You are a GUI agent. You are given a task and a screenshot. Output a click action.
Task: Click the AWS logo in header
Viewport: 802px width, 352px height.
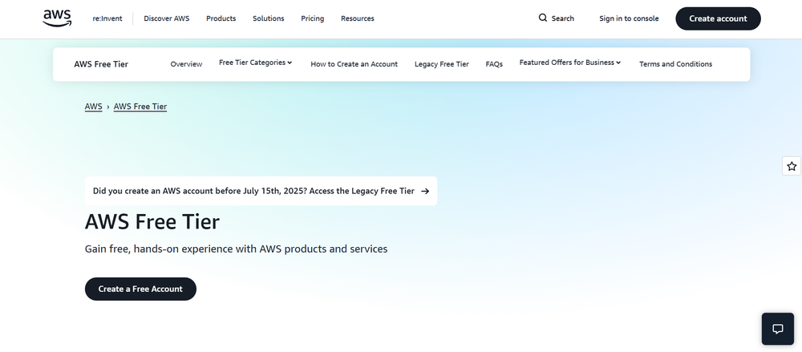[x=58, y=18]
